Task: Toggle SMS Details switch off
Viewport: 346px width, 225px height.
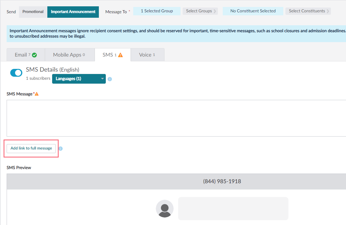Action: [x=16, y=73]
